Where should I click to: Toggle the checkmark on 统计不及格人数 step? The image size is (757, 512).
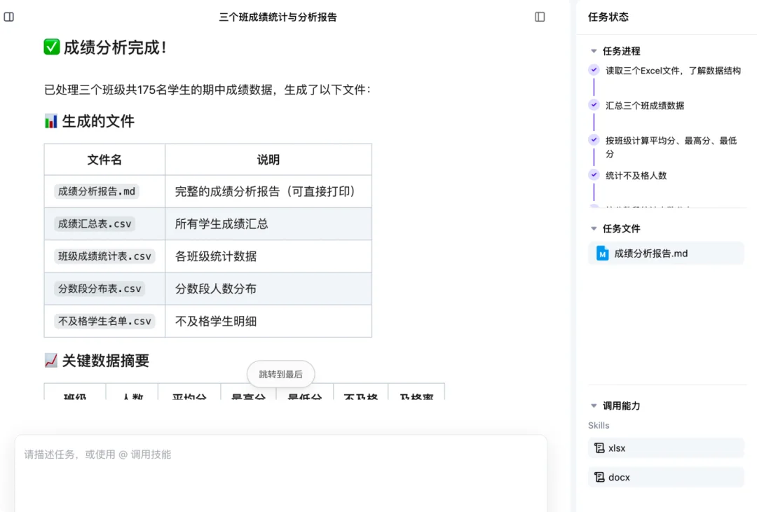[592, 175]
